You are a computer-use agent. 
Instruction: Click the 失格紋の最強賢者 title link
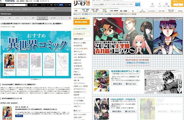[123, 99]
